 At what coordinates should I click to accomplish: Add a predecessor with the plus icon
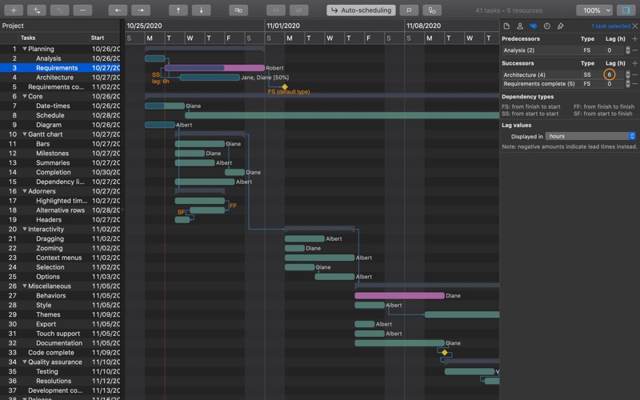(634, 38)
